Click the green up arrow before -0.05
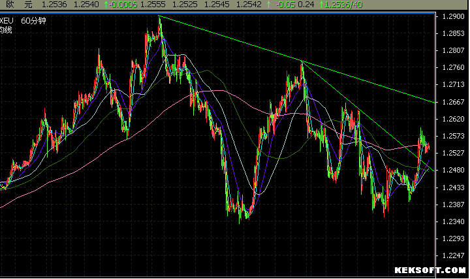This screenshot has height=279, width=470. click(268, 5)
